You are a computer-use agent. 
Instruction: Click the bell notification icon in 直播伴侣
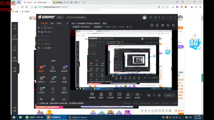pos(168,25)
